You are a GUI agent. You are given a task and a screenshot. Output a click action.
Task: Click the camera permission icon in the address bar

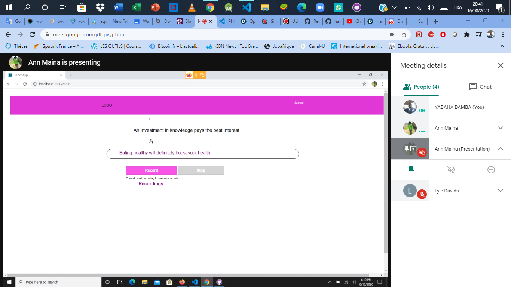pyautogui.click(x=392, y=34)
